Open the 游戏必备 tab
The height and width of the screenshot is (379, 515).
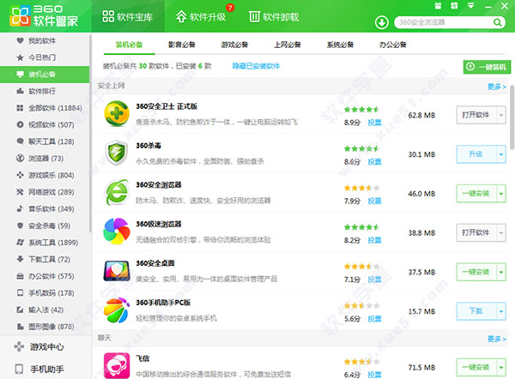click(234, 45)
